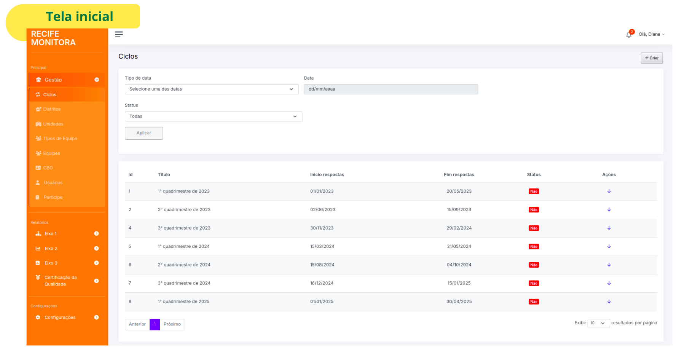Click the Aplicar filter button
Screen dimensions: 687x351
[x=144, y=133]
